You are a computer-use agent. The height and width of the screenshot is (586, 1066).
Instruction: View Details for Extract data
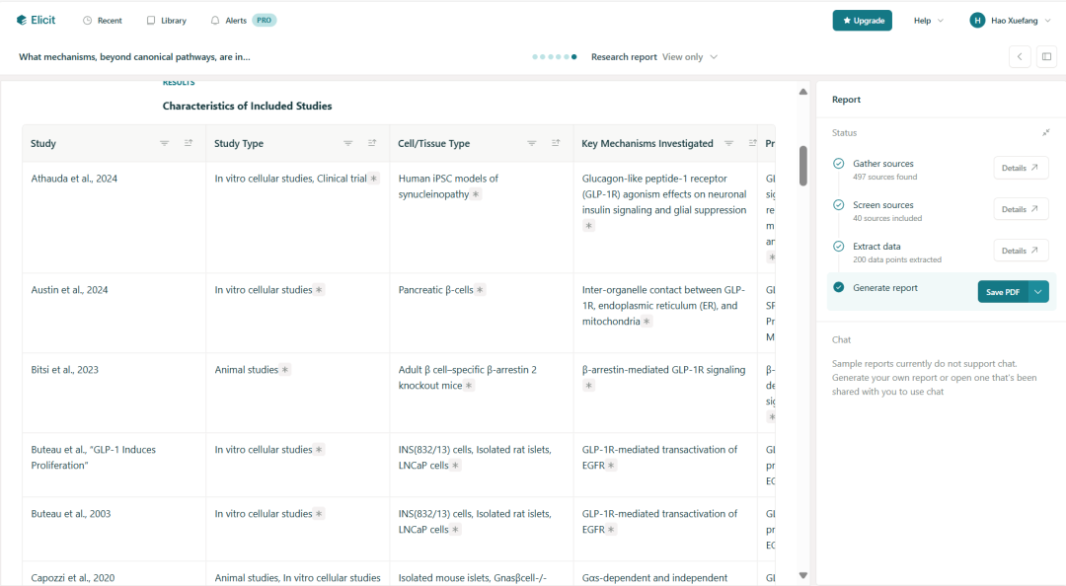click(x=1021, y=252)
